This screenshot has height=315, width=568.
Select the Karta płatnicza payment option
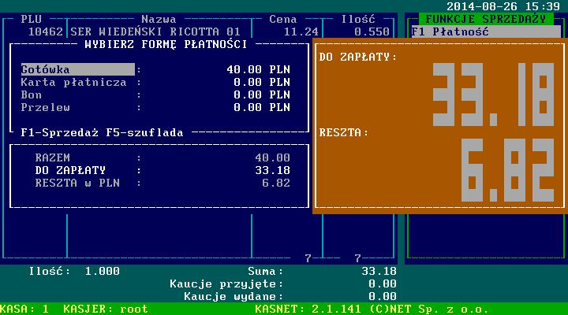[x=73, y=83]
